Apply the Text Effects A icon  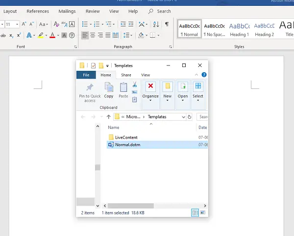point(29,35)
